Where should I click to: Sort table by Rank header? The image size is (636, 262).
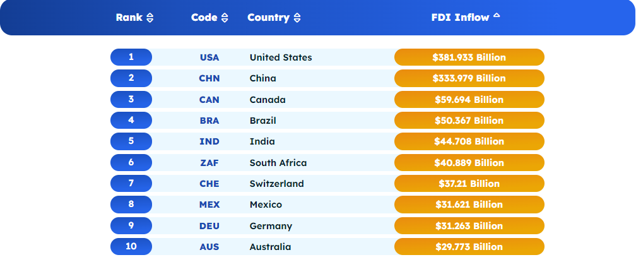point(129,18)
